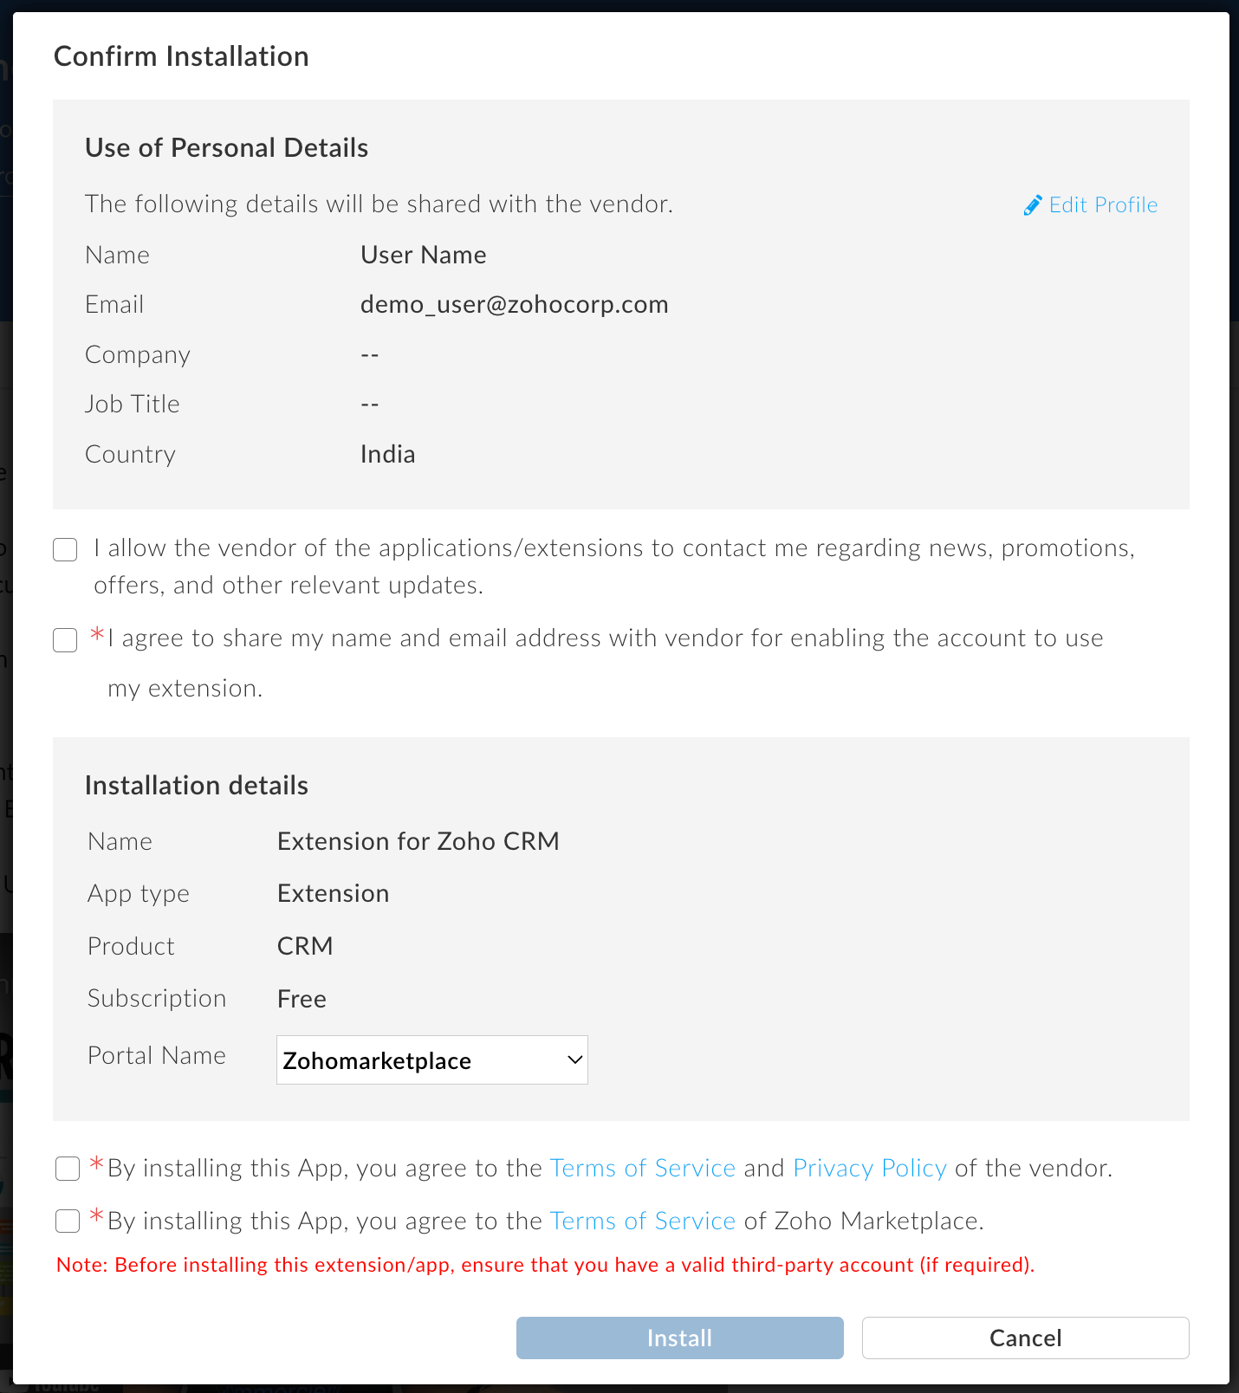
Task: Click the chevron arrow on the Zohomarketplace selector
Action: coord(574,1060)
